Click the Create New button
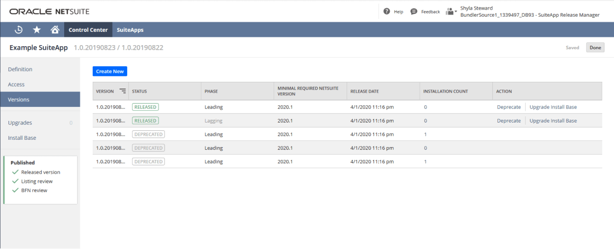 [110, 71]
